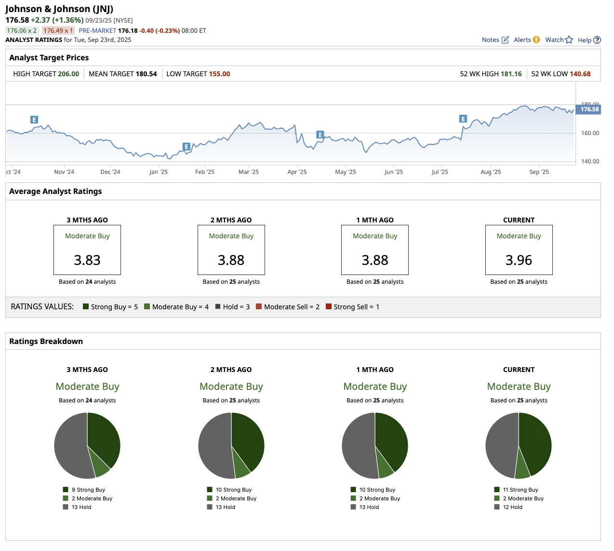Click the earnings marker near Nov '24
614x551 pixels.
[x=34, y=120]
